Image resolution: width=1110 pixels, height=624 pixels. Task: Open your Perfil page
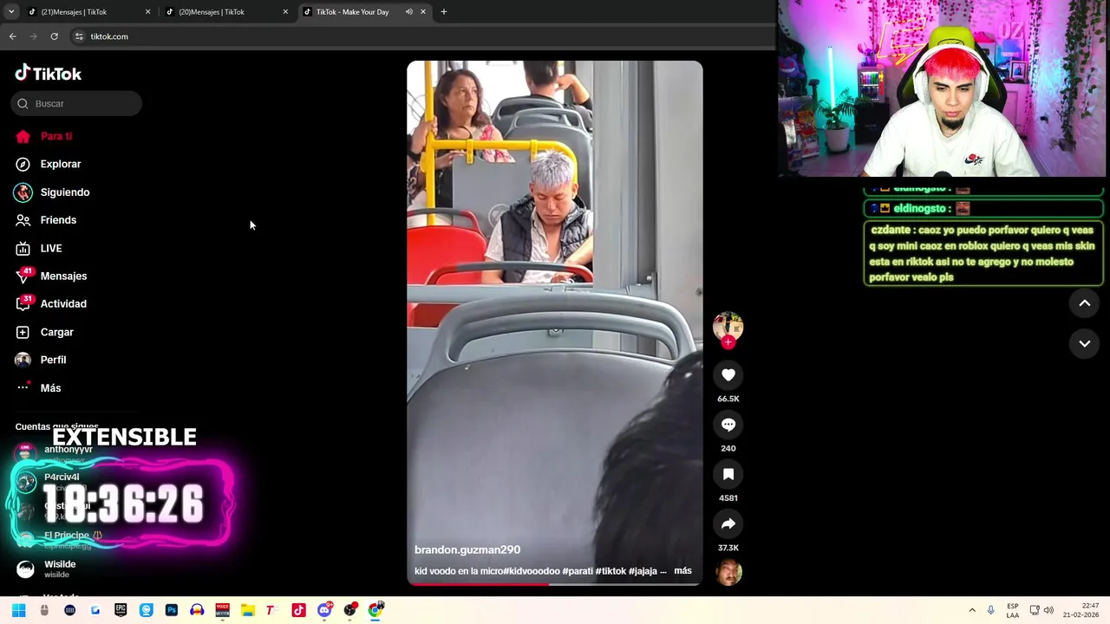pos(41,360)
